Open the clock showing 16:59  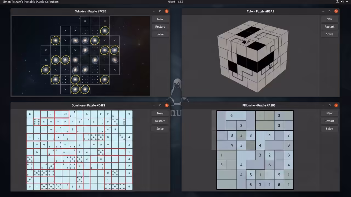175,2
